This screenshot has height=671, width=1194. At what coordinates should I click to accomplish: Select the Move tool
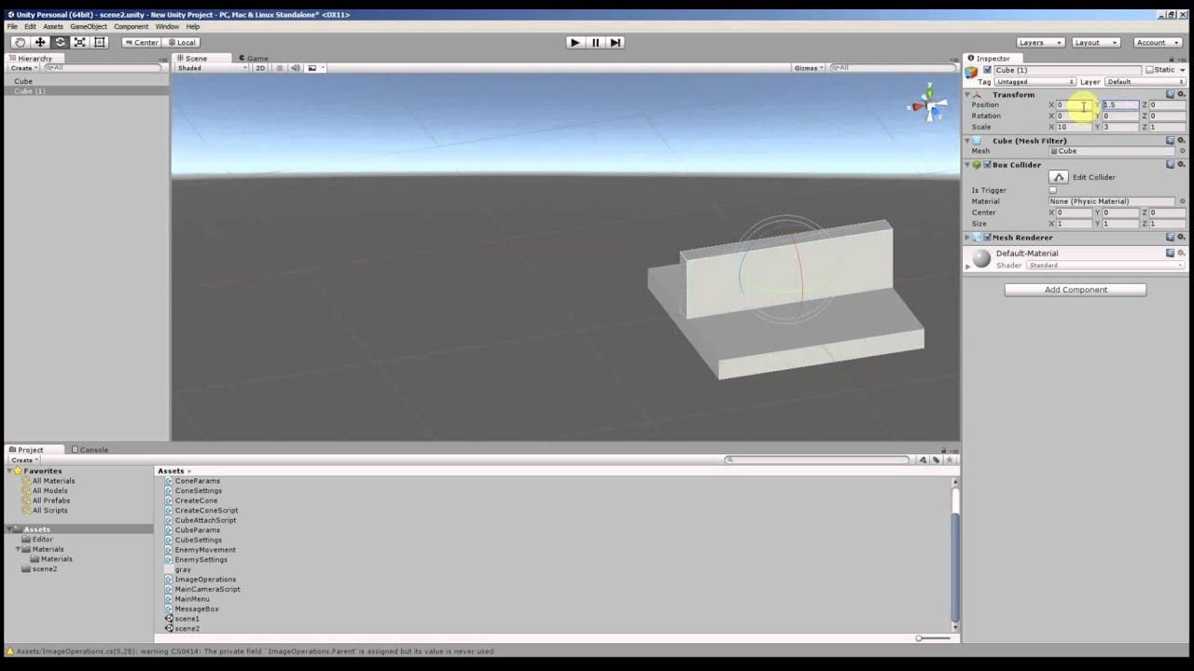pyautogui.click(x=40, y=42)
